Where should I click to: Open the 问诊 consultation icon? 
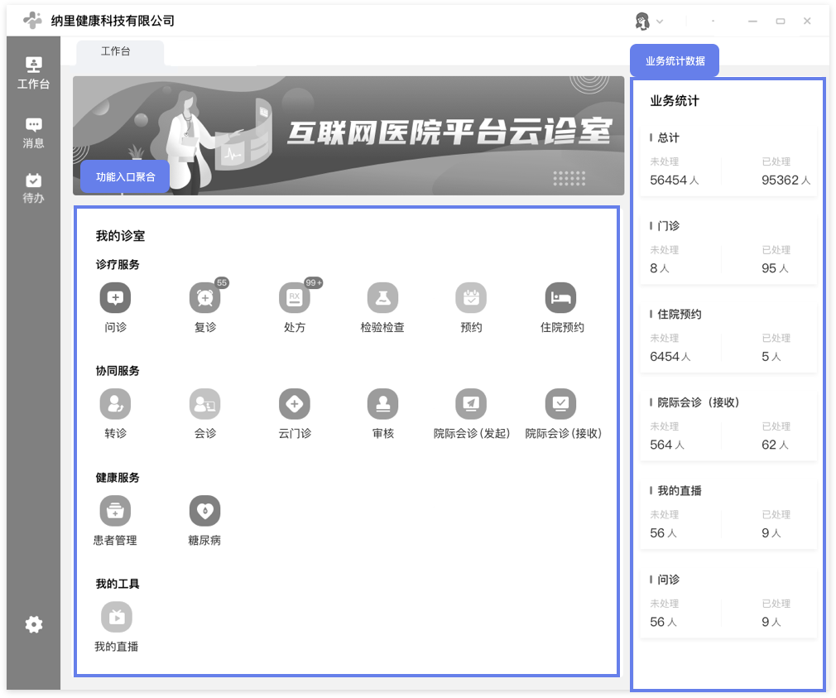[115, 298]
